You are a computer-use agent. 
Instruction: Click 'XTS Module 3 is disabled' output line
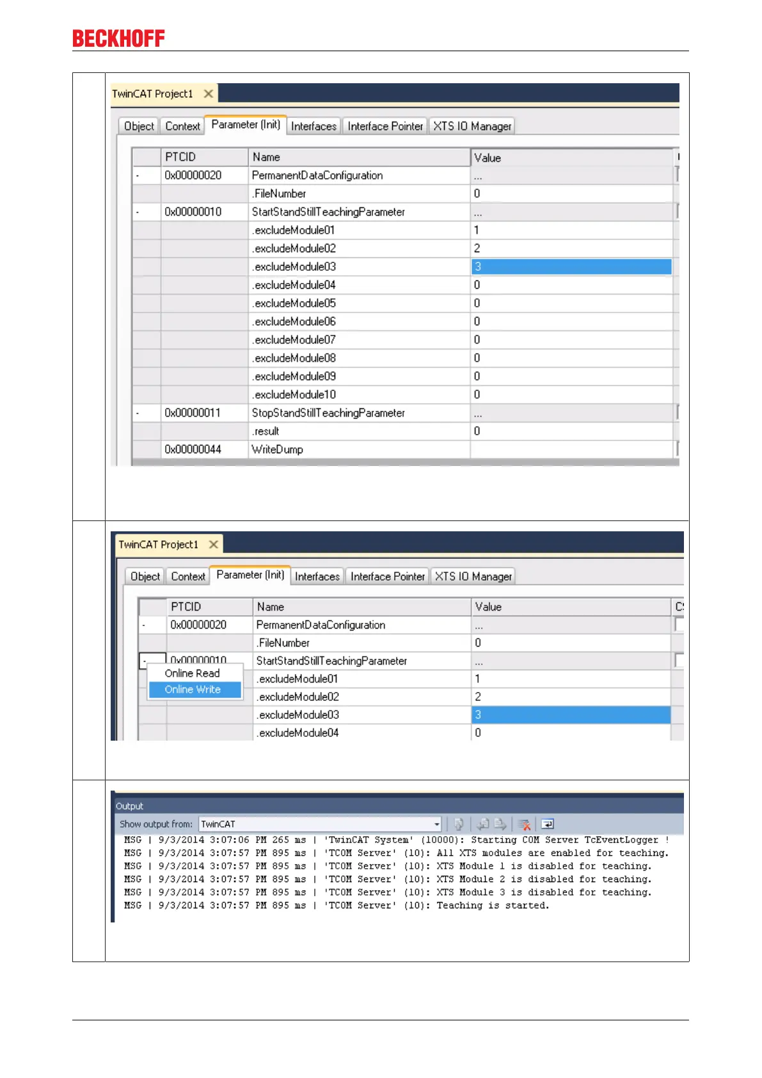tap(388, 892)
